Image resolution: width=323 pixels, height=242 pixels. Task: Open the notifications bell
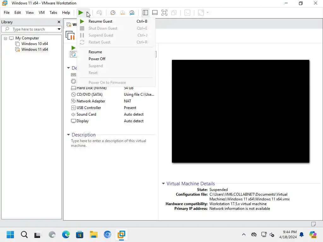tap(302, 234)
